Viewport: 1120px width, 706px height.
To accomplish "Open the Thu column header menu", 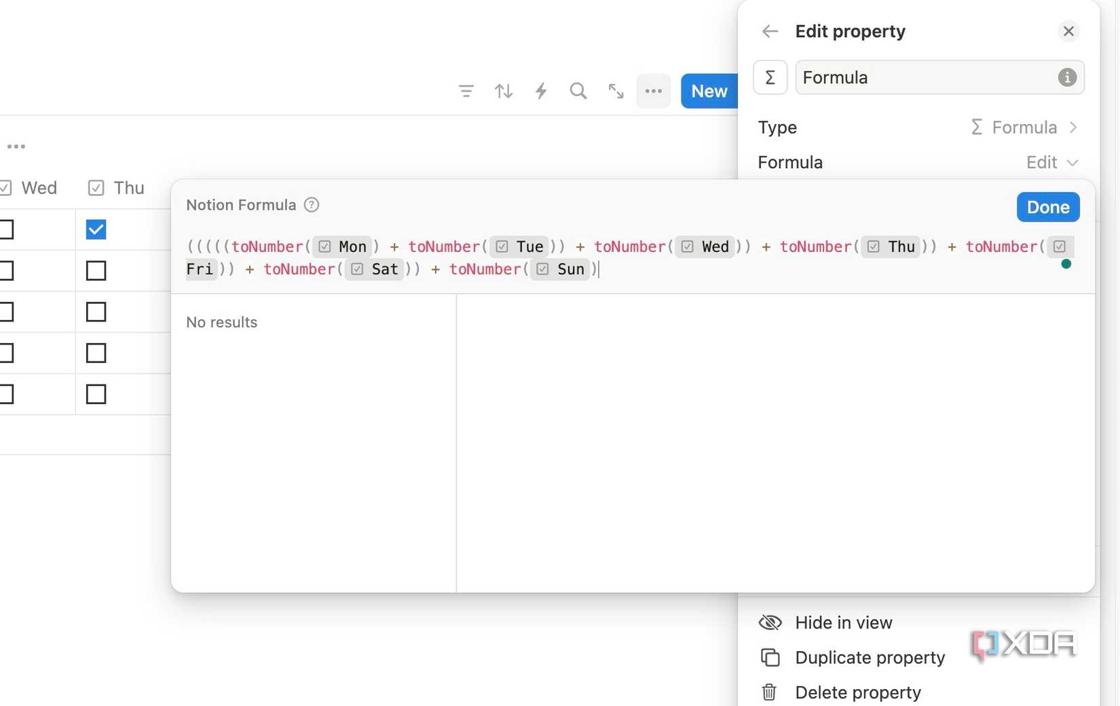I will coord(116,188).
